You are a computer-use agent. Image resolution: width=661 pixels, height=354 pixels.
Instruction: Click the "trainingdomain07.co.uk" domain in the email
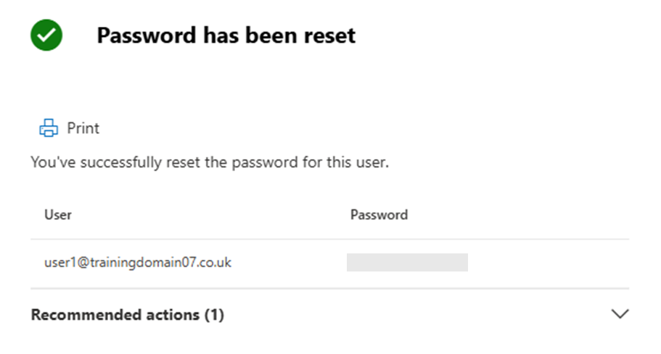[x=160, y=262]
